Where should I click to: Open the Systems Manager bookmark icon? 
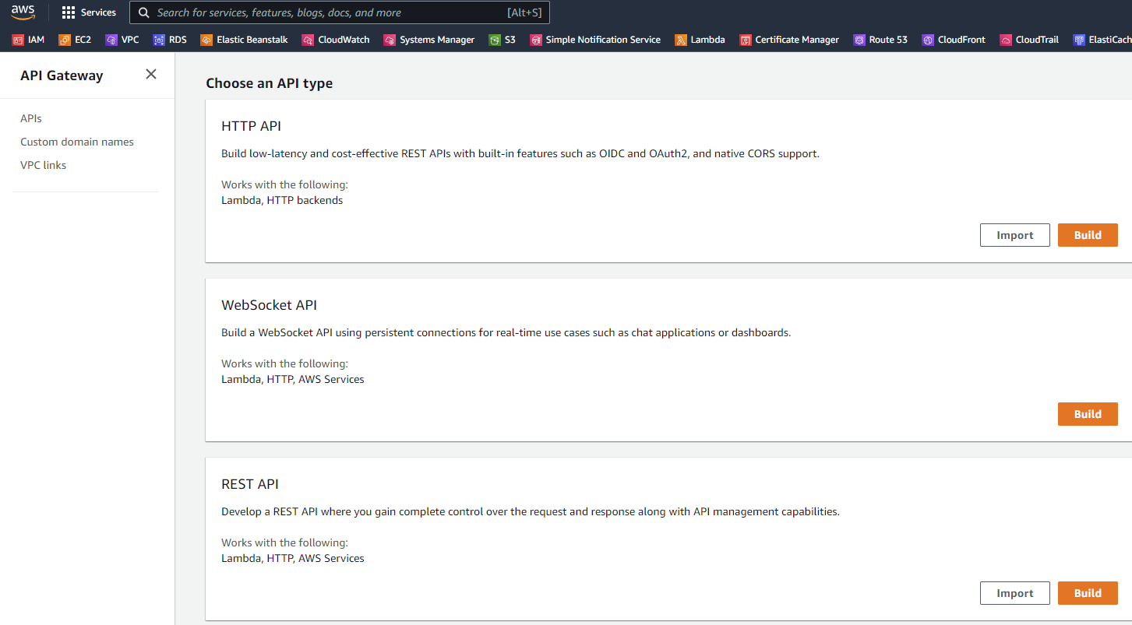[x=390, y=40]
